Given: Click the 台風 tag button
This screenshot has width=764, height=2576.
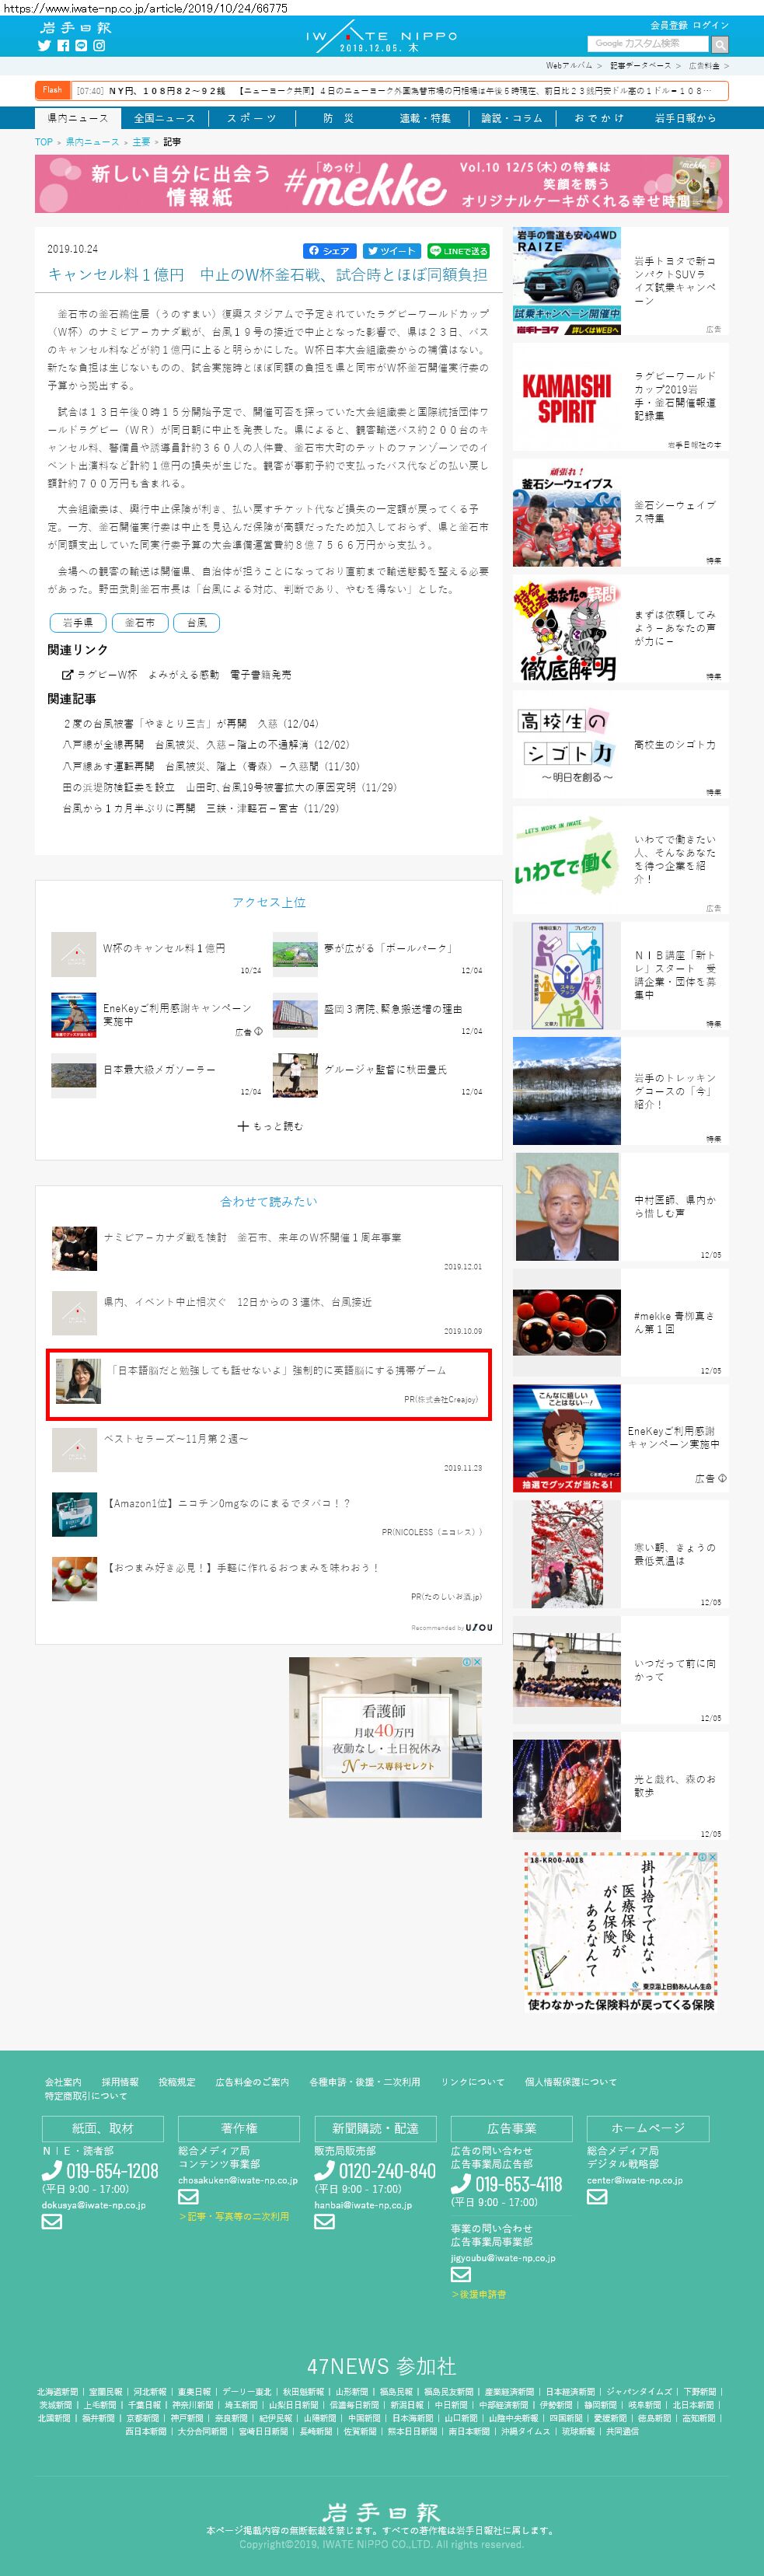Looking at the screenshot, I should pos(197,622).
